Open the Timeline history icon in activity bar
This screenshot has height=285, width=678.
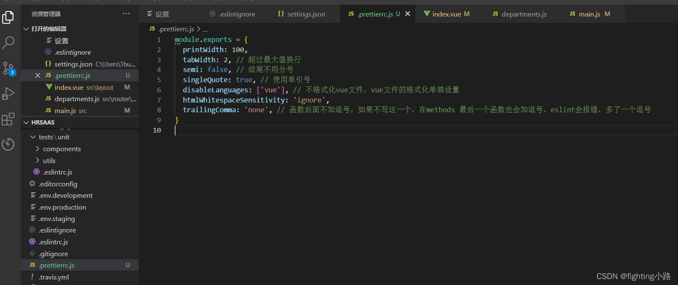click(x=8, y=144)
